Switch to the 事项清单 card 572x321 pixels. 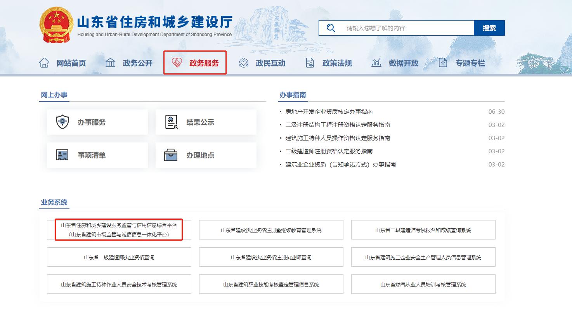[97, 155]
